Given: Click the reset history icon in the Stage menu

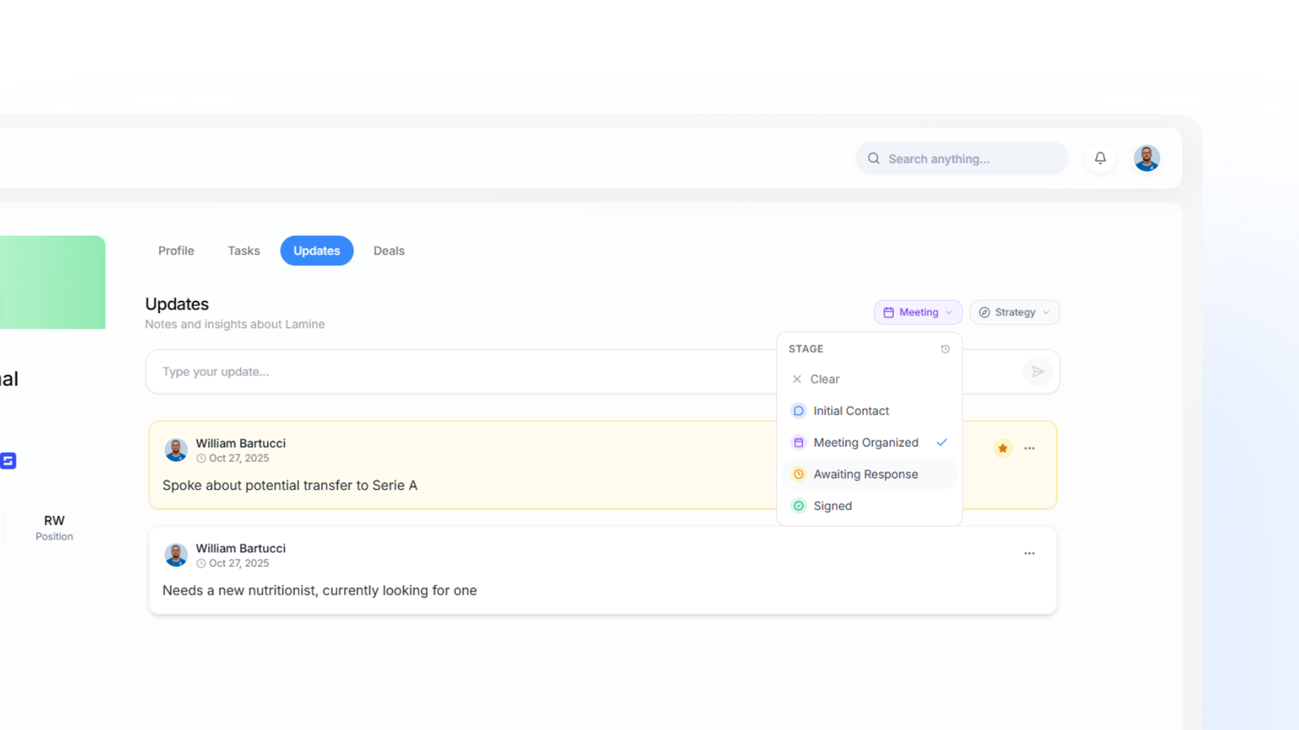Looking at the screenshot, I should (945, 349).
